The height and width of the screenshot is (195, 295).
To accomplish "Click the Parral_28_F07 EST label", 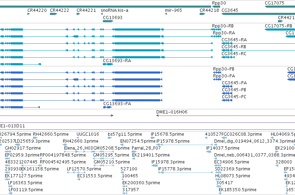I will [x=146, y=148].
